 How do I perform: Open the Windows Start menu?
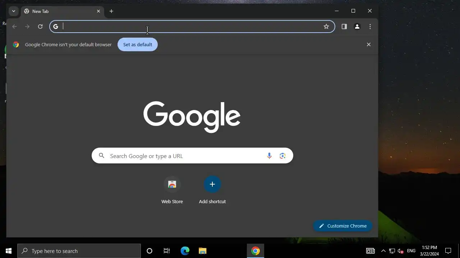point(9,251)
